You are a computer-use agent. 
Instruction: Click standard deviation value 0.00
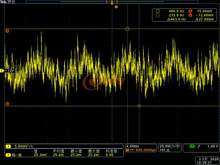pos(109,155)
